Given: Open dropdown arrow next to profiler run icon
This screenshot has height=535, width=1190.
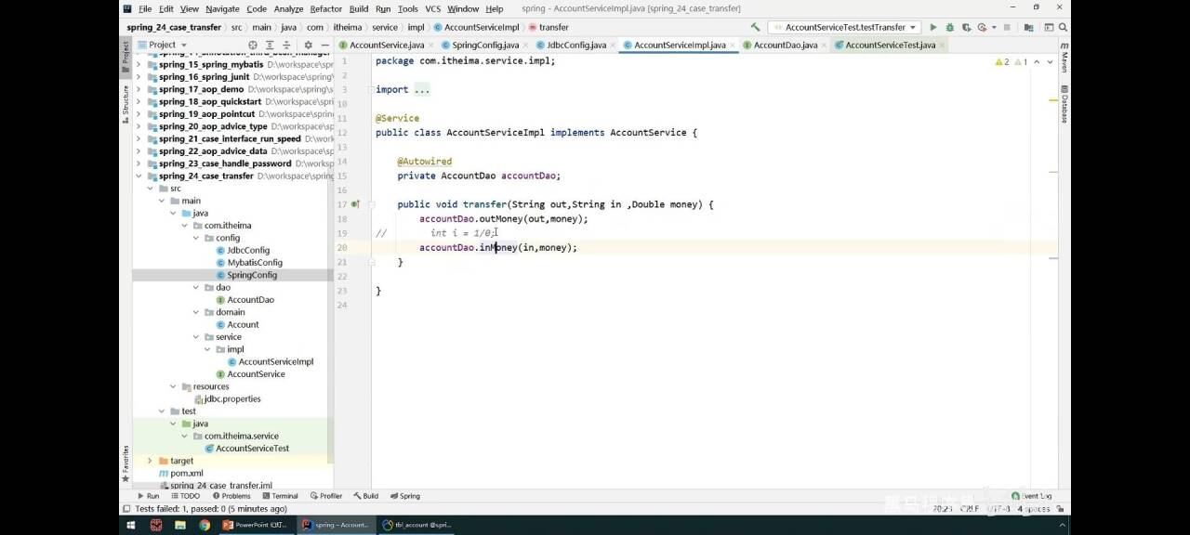Looking at the screenshot, I should 992,28.
